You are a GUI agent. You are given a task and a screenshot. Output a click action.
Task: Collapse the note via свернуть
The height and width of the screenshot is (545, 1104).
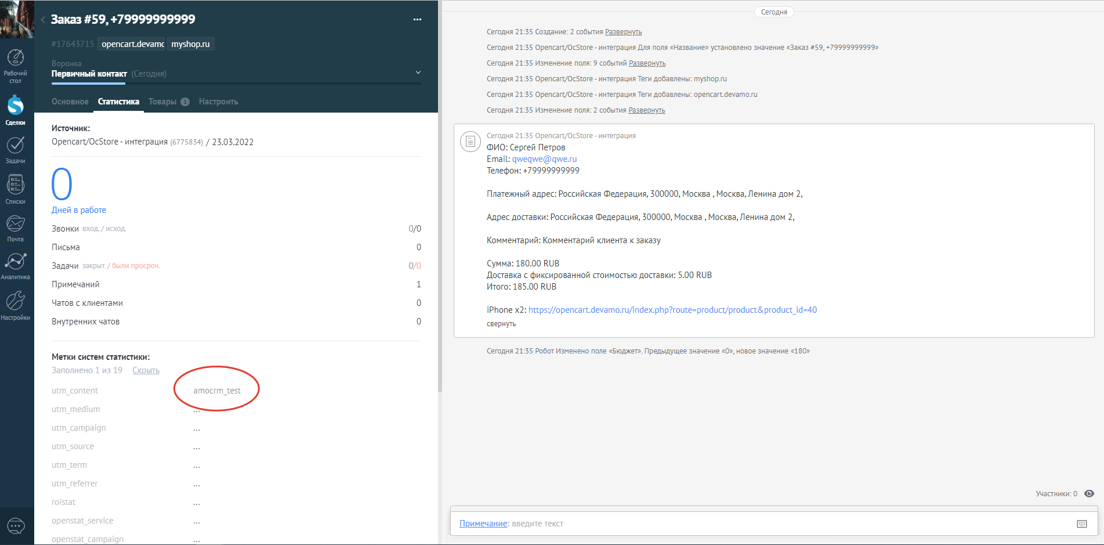pyautogui.click(x=501, y=324)
